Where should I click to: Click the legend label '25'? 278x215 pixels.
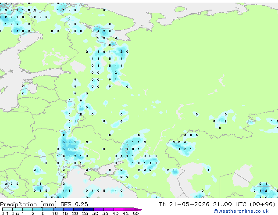coord(85,213)
